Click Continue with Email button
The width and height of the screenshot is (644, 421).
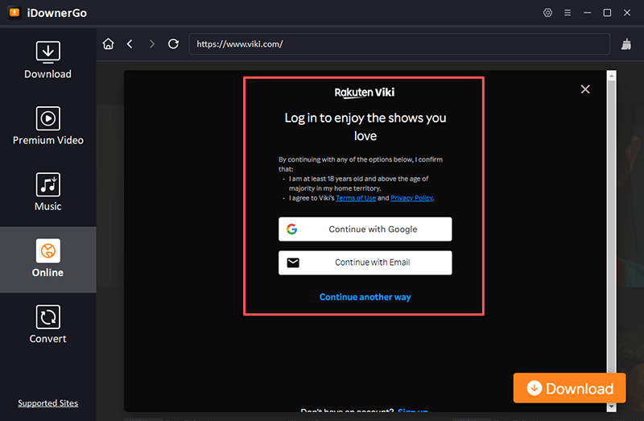[365, 262]
